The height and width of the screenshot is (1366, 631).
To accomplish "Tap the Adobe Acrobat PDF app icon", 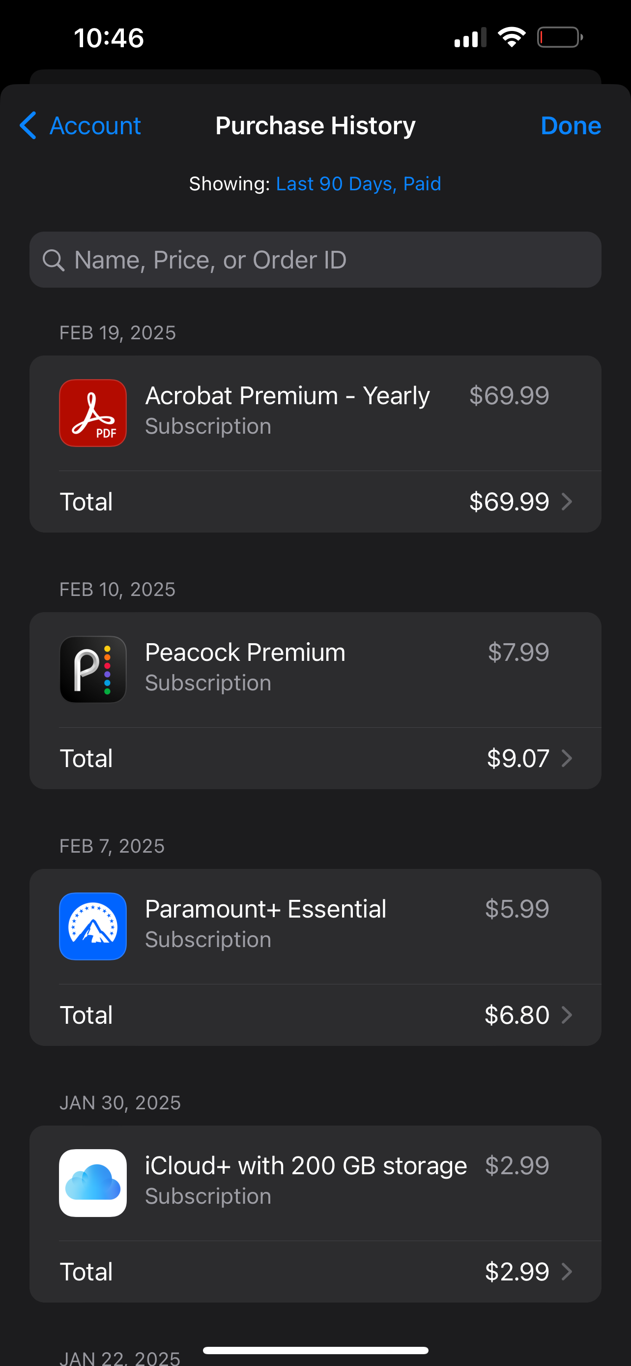I will click(93, 413).
